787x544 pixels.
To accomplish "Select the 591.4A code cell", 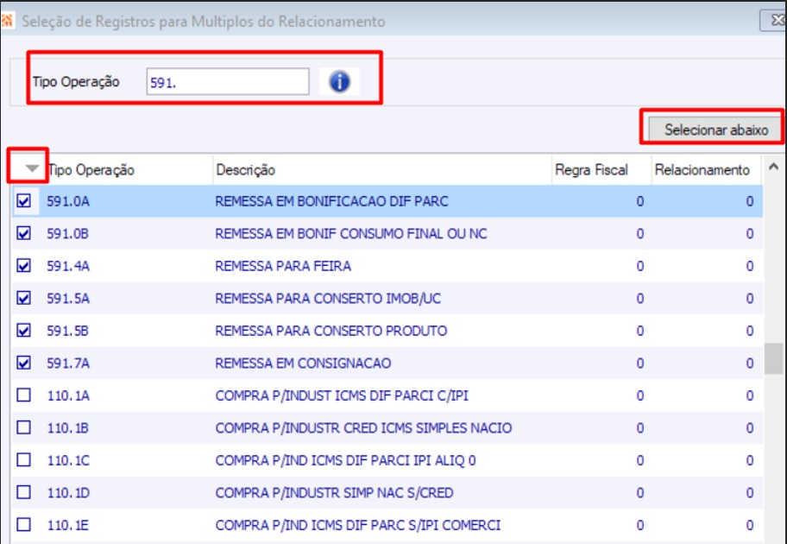I will click(68, 266).
